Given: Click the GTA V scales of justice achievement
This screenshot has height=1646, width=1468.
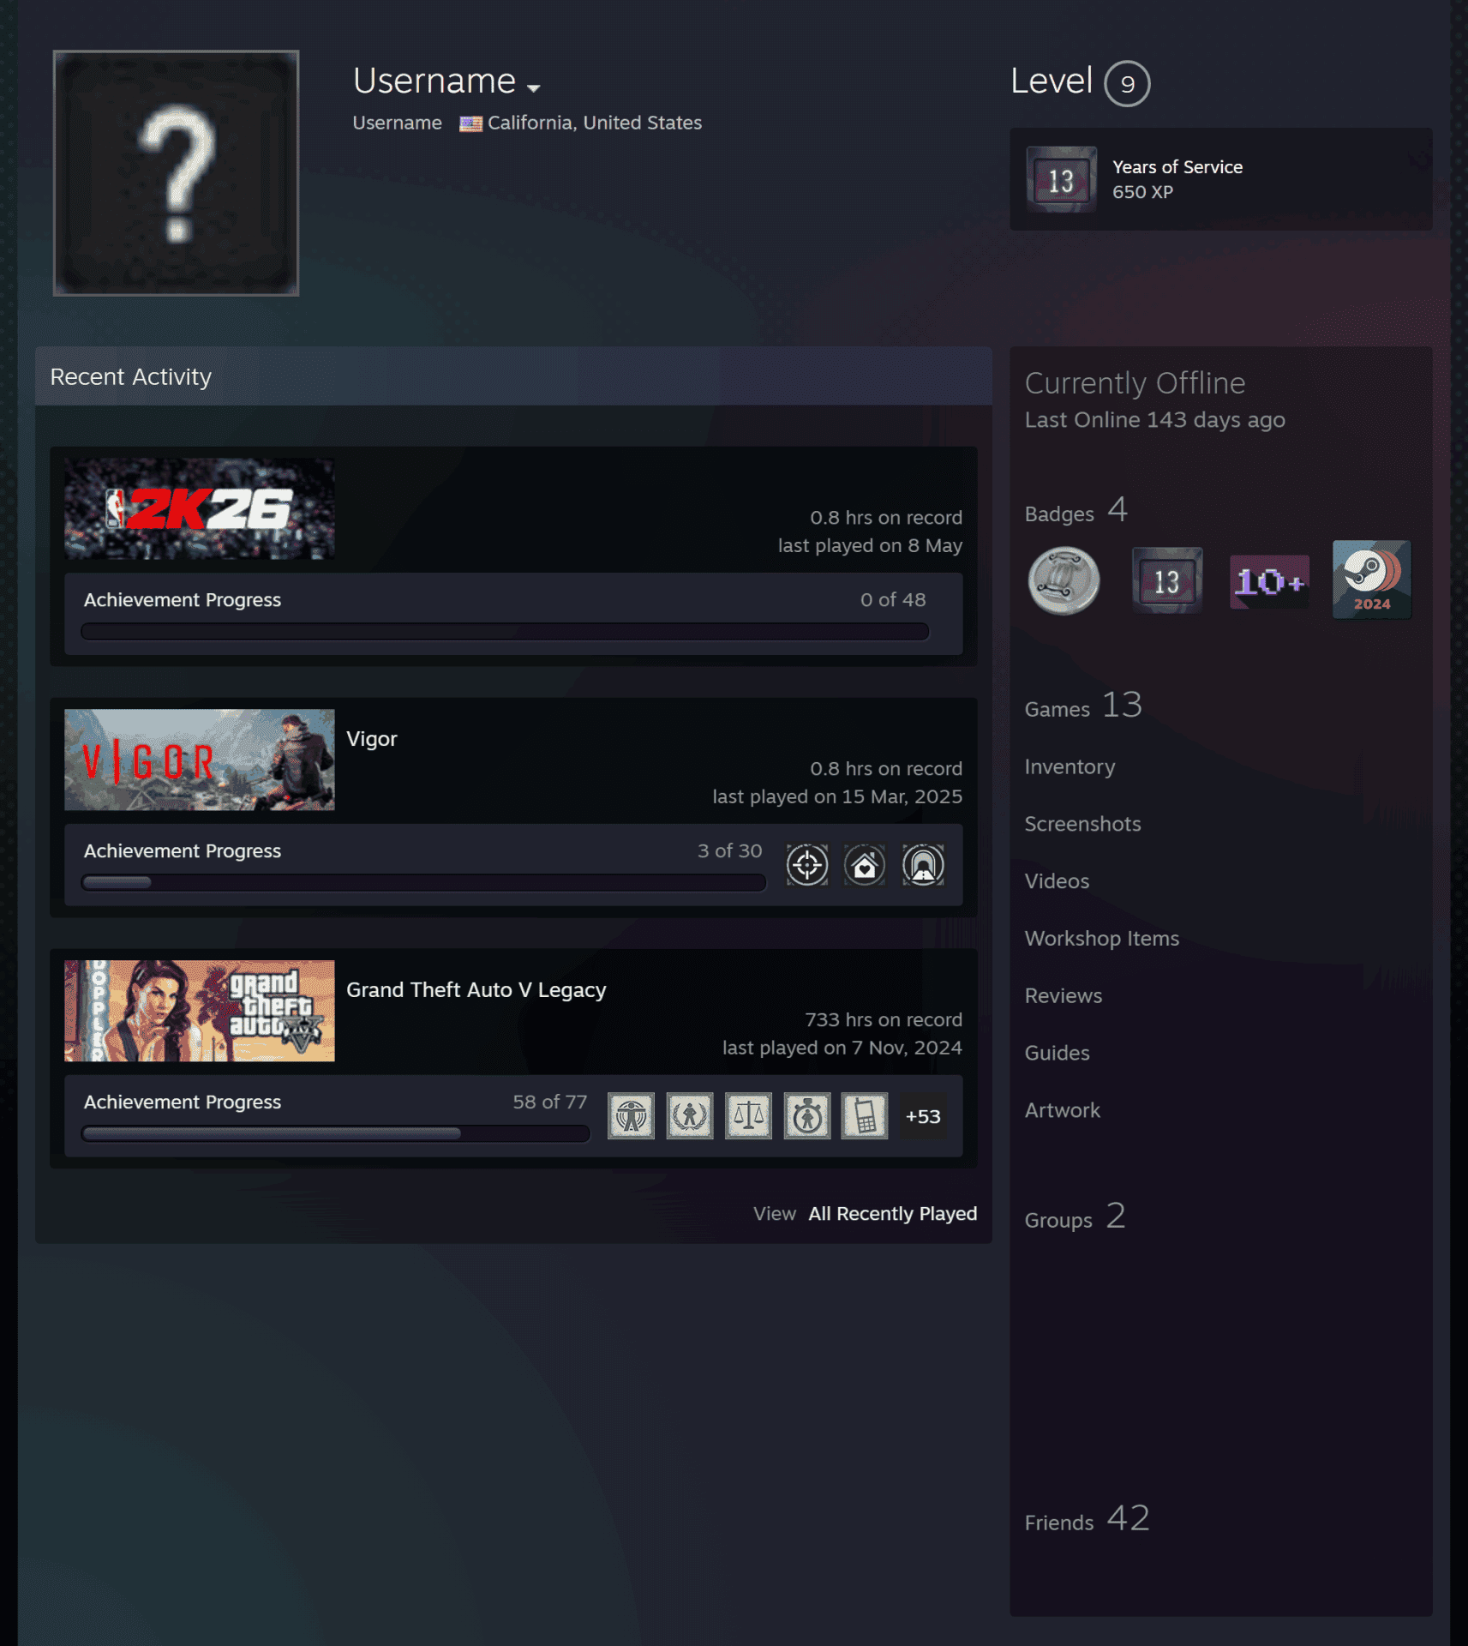Looking at the screenshot, I should click(x=748, y=1116).
